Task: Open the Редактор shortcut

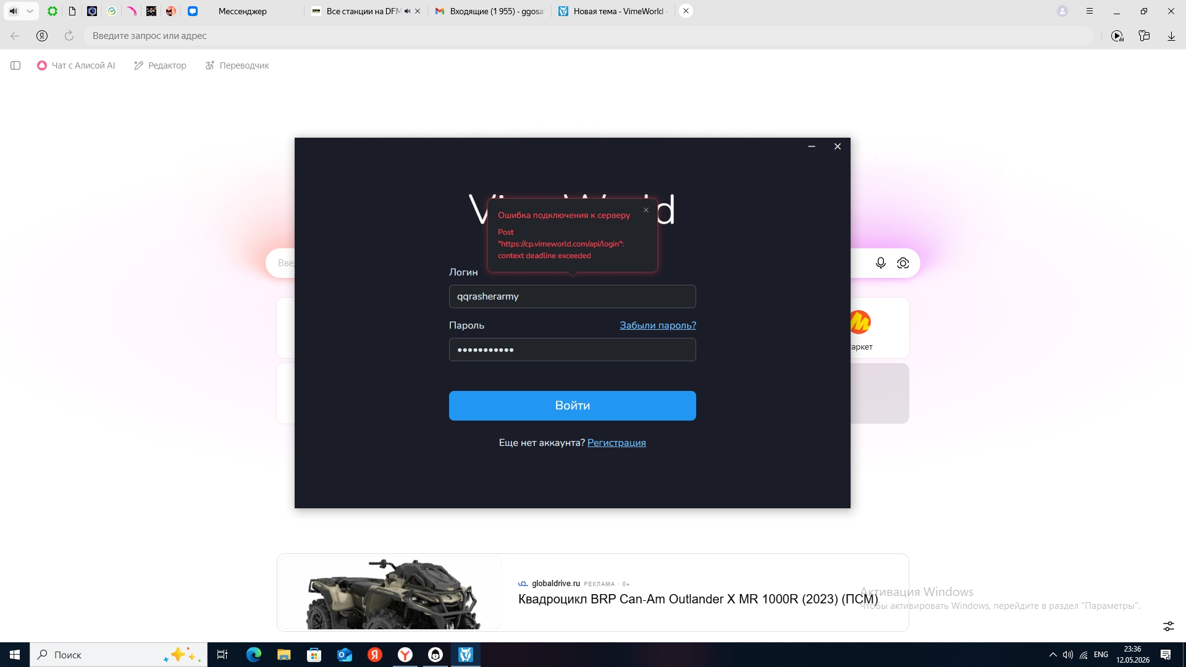Action: click(x=160, y=65)
